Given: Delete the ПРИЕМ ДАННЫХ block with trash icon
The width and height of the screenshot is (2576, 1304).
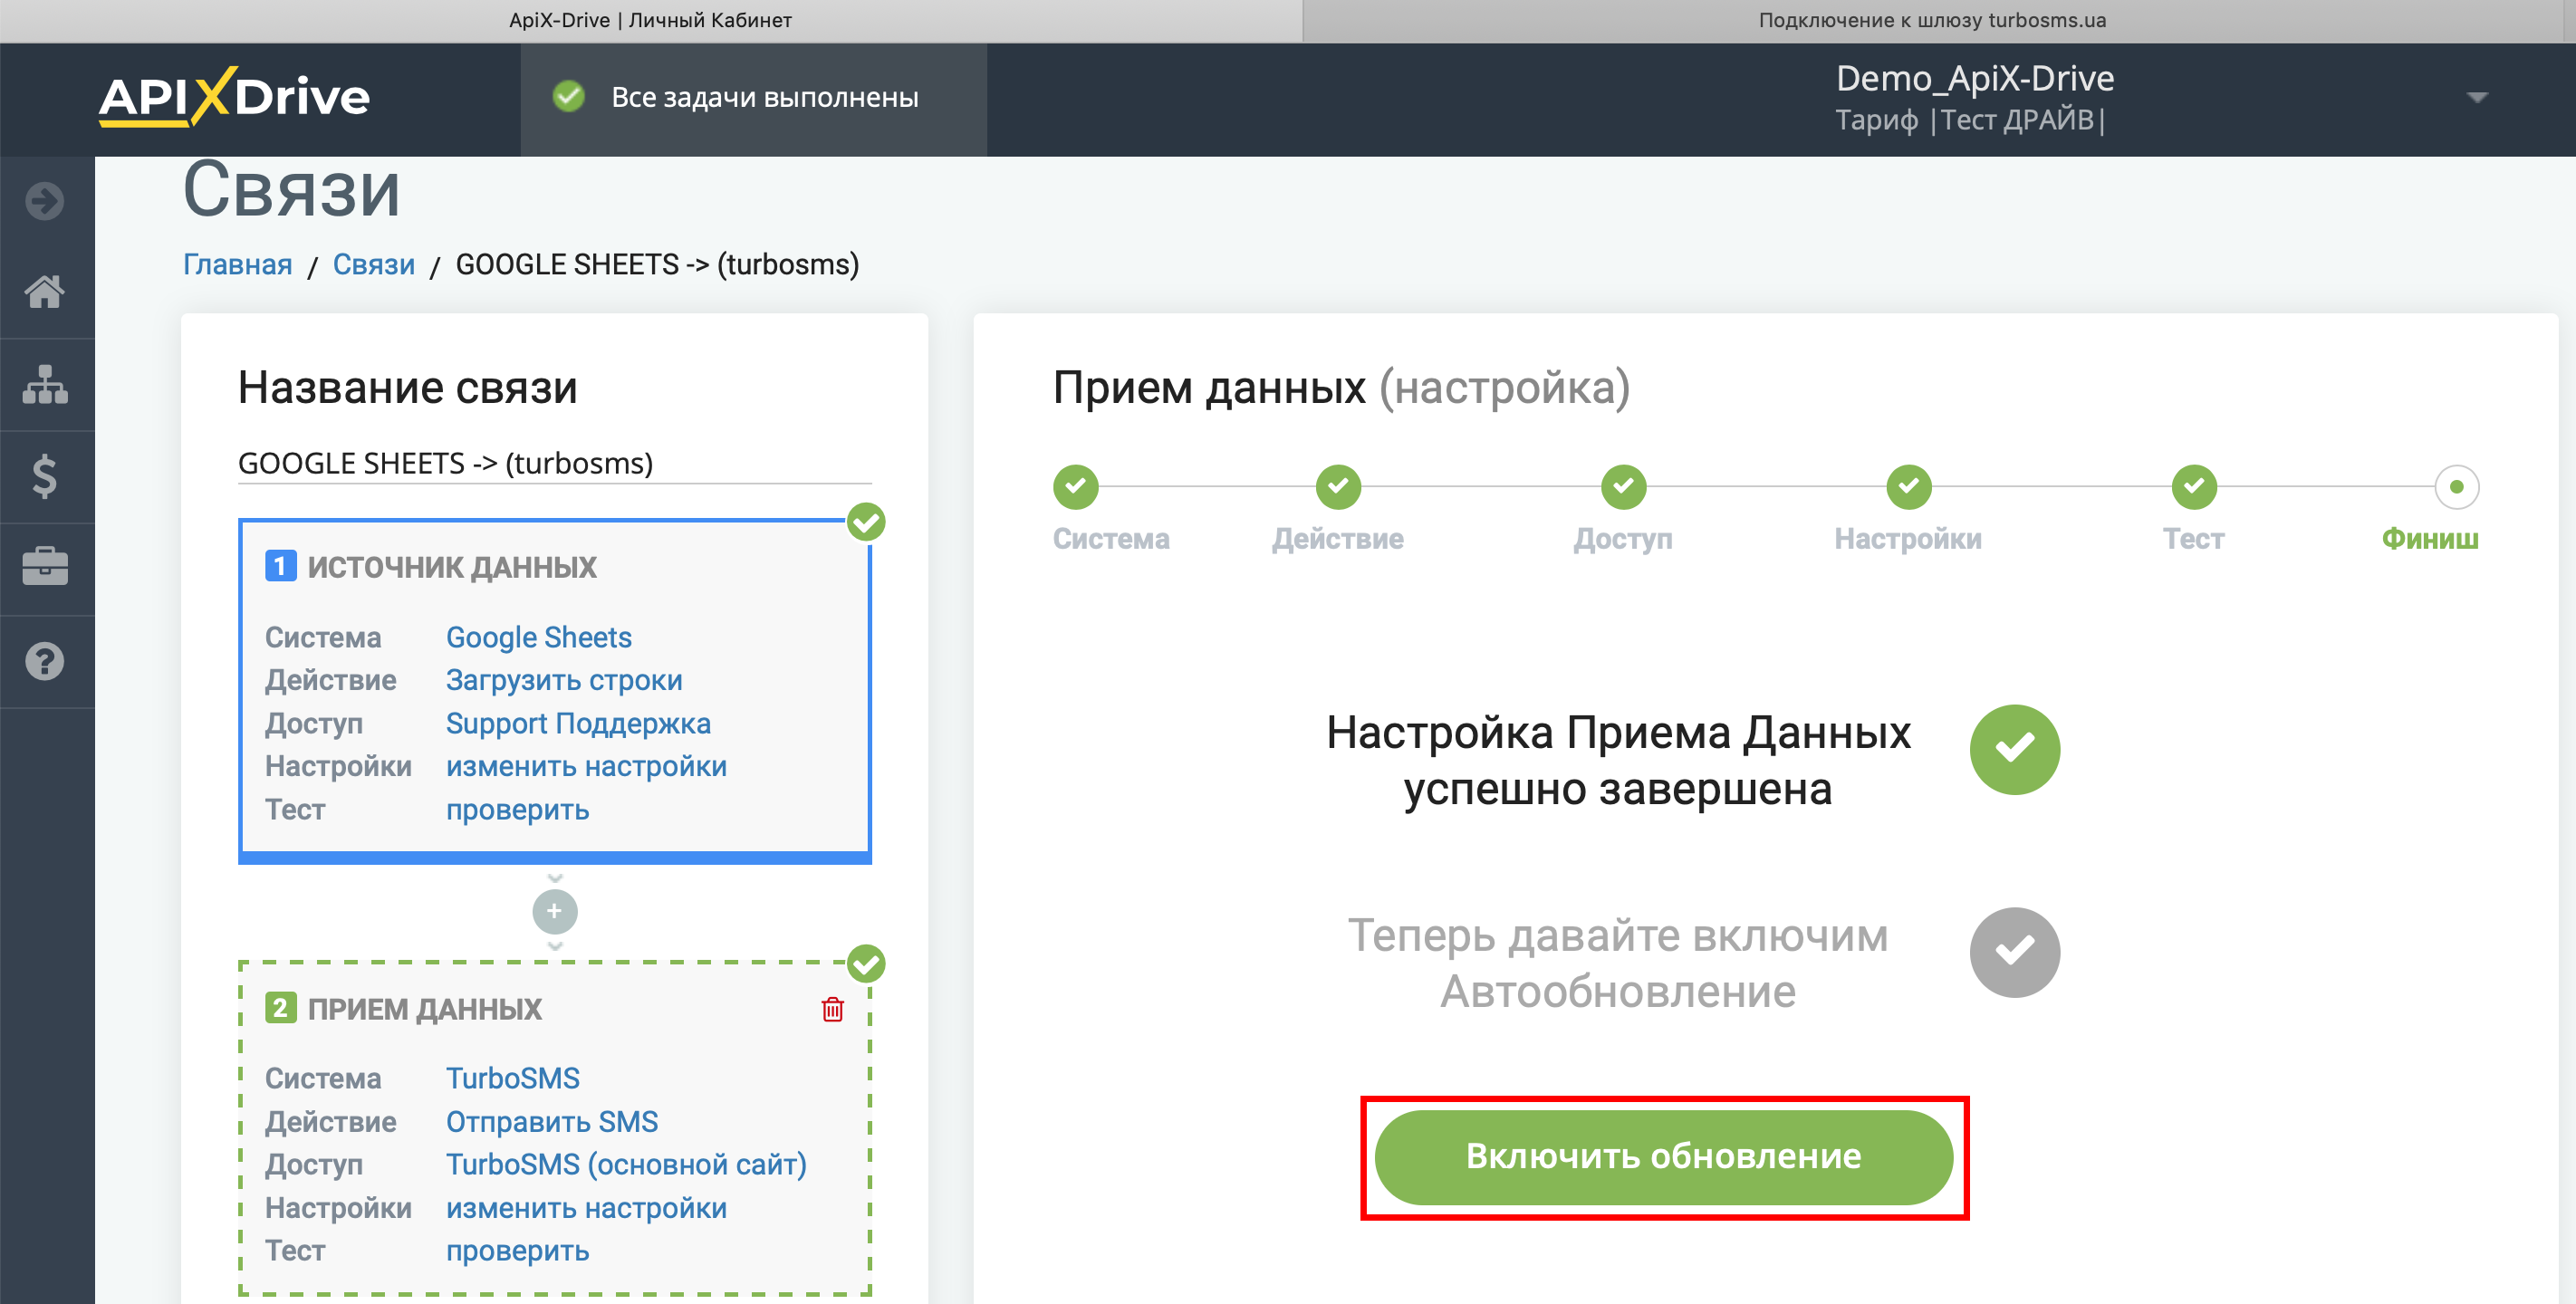Looking at the screenshot, I should (832, 1009).
